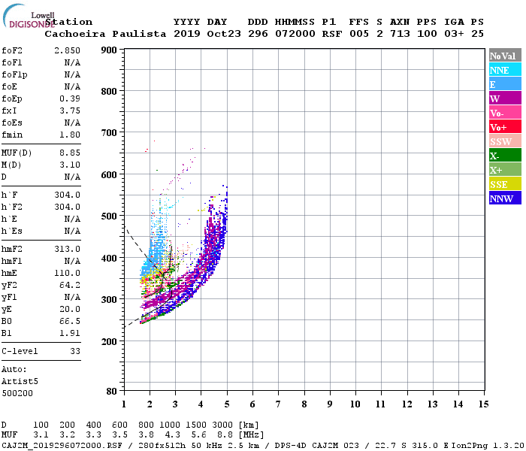Click the foF2 value 2.850
Screen dimensions: 526x451
tap(68, 50)
